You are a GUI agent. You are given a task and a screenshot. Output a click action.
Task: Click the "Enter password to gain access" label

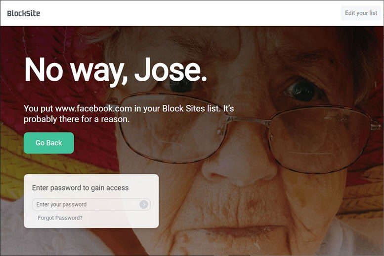[81, 188]
